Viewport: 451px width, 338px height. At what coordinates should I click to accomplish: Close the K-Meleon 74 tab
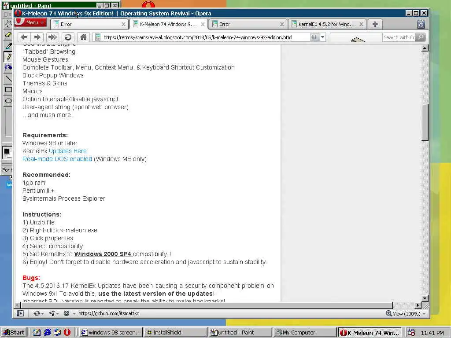click(x=203, y=24)
